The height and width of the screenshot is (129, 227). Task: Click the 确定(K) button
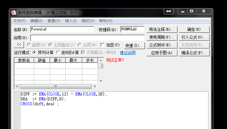click(x=194, y=29)
